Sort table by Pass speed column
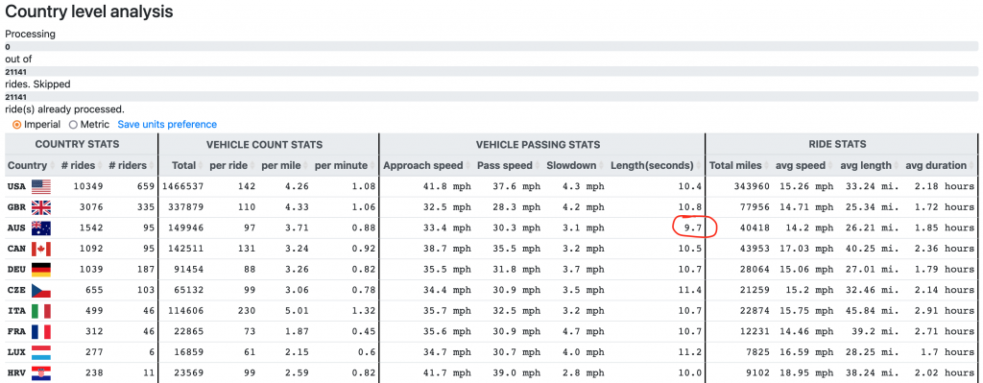983x383 pixels. 508,165
